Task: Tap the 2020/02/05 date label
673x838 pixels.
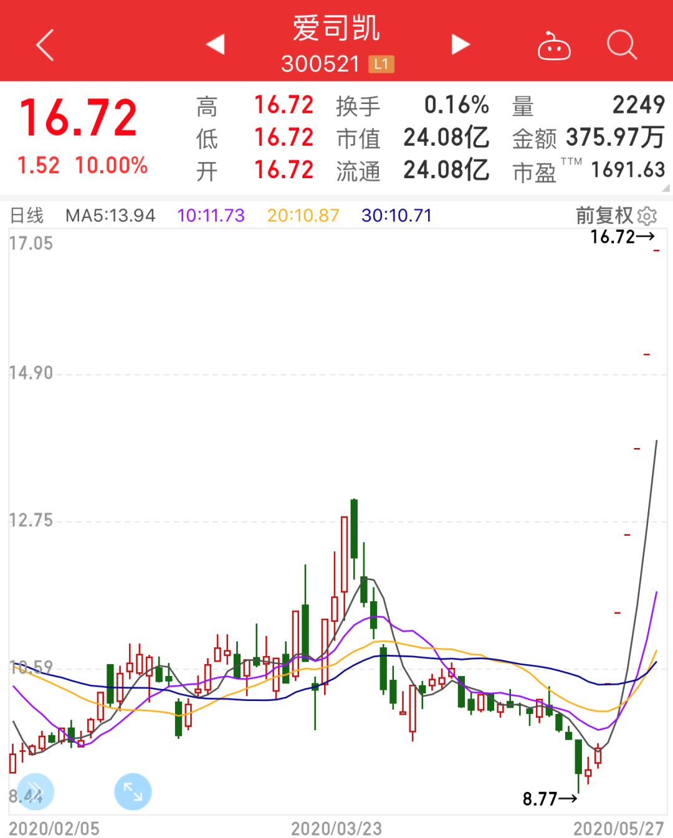Action: coord(54,828)
